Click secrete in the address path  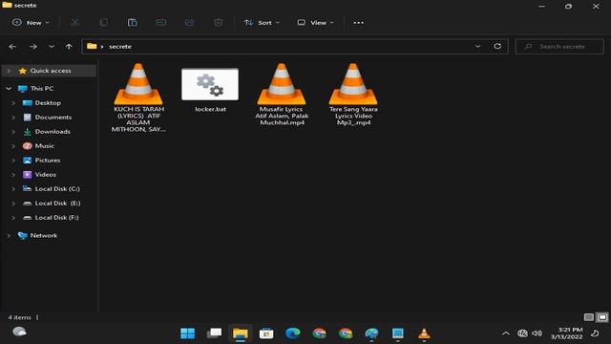(120, 47)
